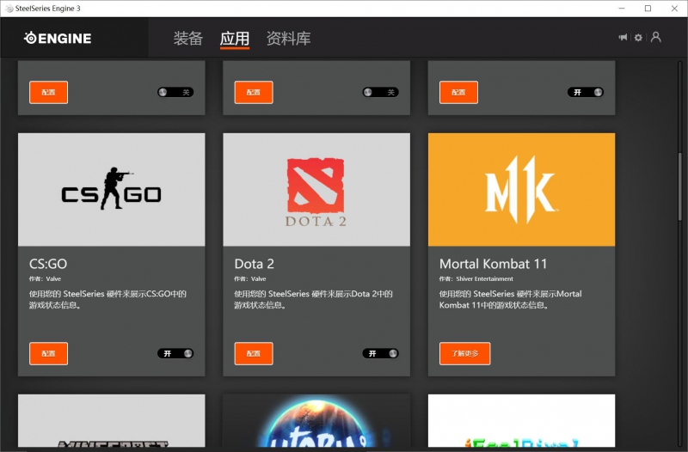The height and width of the screenshot is (452, 688).
Task: Select the 应用 tab
Action: (x=235, y=39)
